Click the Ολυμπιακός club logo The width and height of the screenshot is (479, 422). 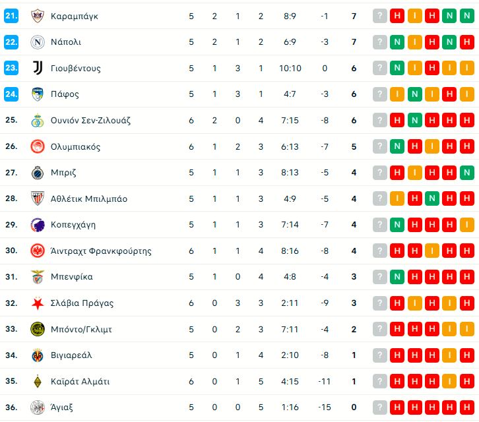38,146
